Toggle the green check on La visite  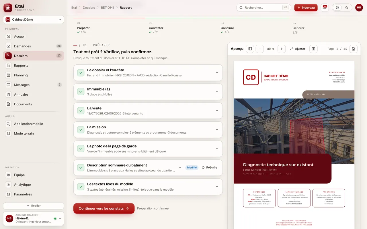81,111
